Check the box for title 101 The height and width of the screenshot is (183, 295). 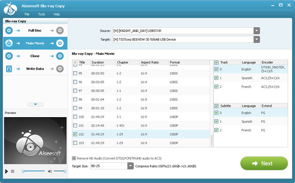coord(75,125)
